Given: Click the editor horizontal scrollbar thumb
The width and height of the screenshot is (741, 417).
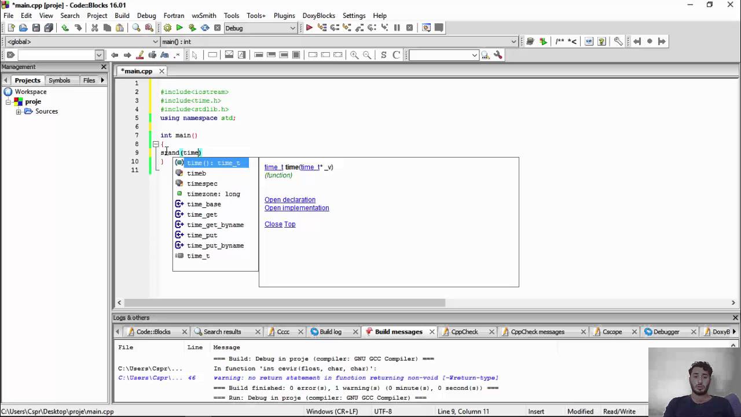Looking at the screenshot, I should coord(285,302).
